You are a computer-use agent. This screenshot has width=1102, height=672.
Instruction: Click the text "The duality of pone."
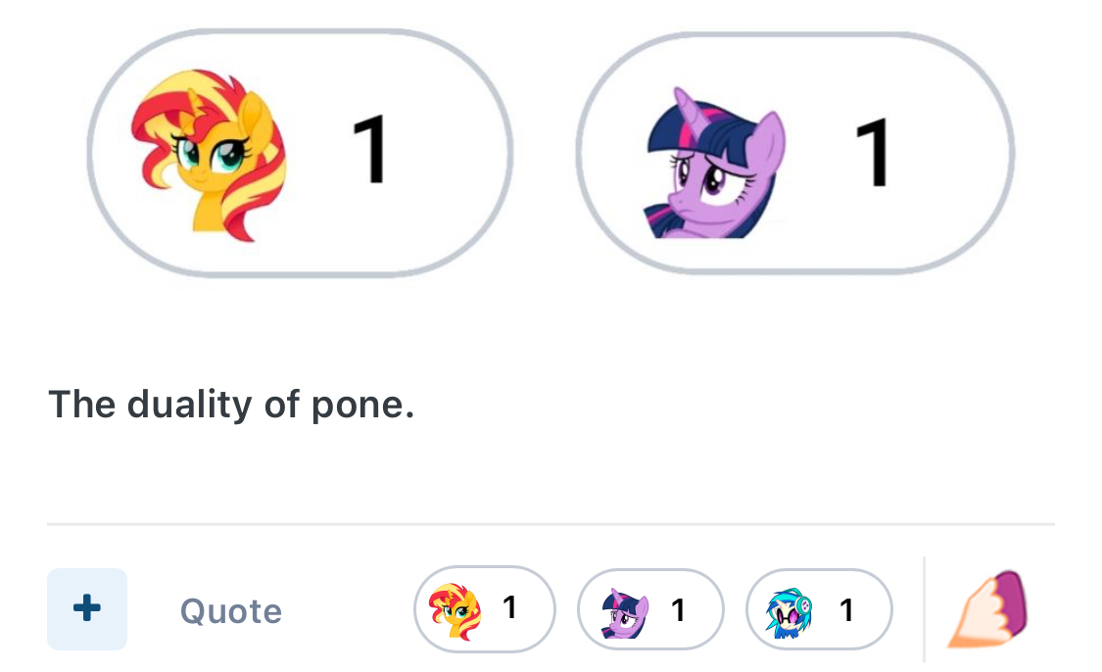tap(231, 405)
